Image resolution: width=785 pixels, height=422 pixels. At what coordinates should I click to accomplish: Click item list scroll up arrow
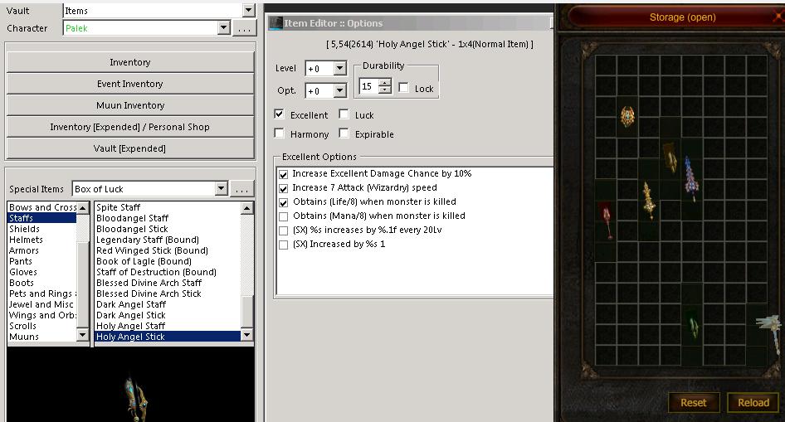point(246,208)
